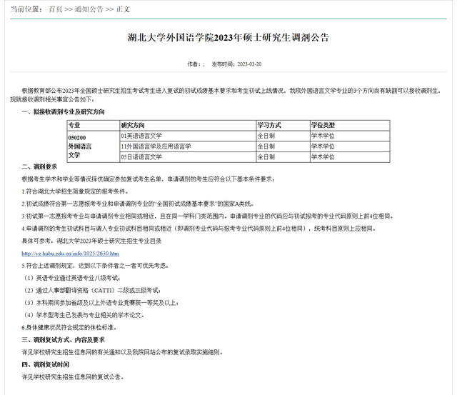457x395 pixels.
Task: Open the yz.hubu.edu.cn info 2630 link
Action: tap(70, 254)
